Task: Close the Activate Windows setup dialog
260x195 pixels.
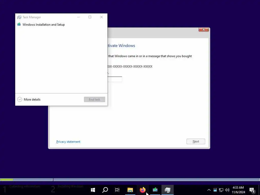Action: (x=204, y=29)
